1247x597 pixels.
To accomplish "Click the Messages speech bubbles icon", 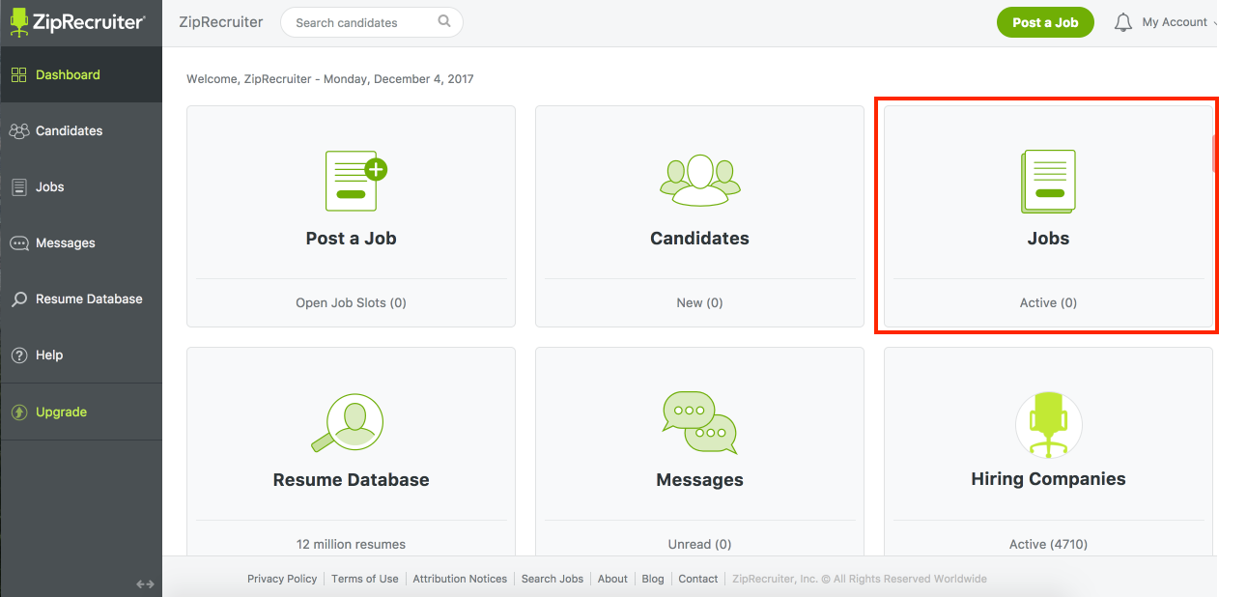I will [x=699, y=423].
